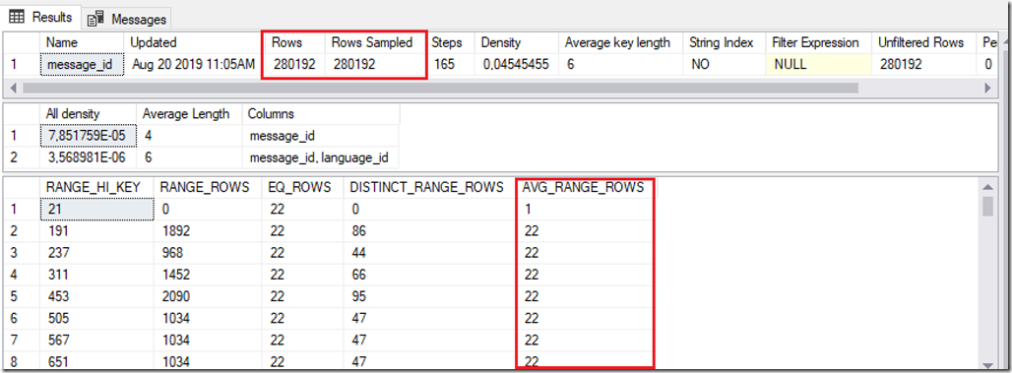Select DISTINCT_RANGE_ROWS cell 95
This screenshot has width=1012, height=373.
pyautogui.click(x=430, y=297)
